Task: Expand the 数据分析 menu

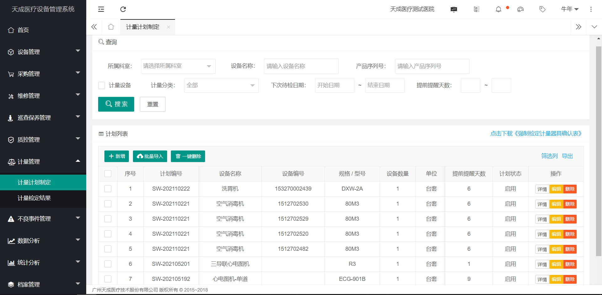Action: click(78, 240)
